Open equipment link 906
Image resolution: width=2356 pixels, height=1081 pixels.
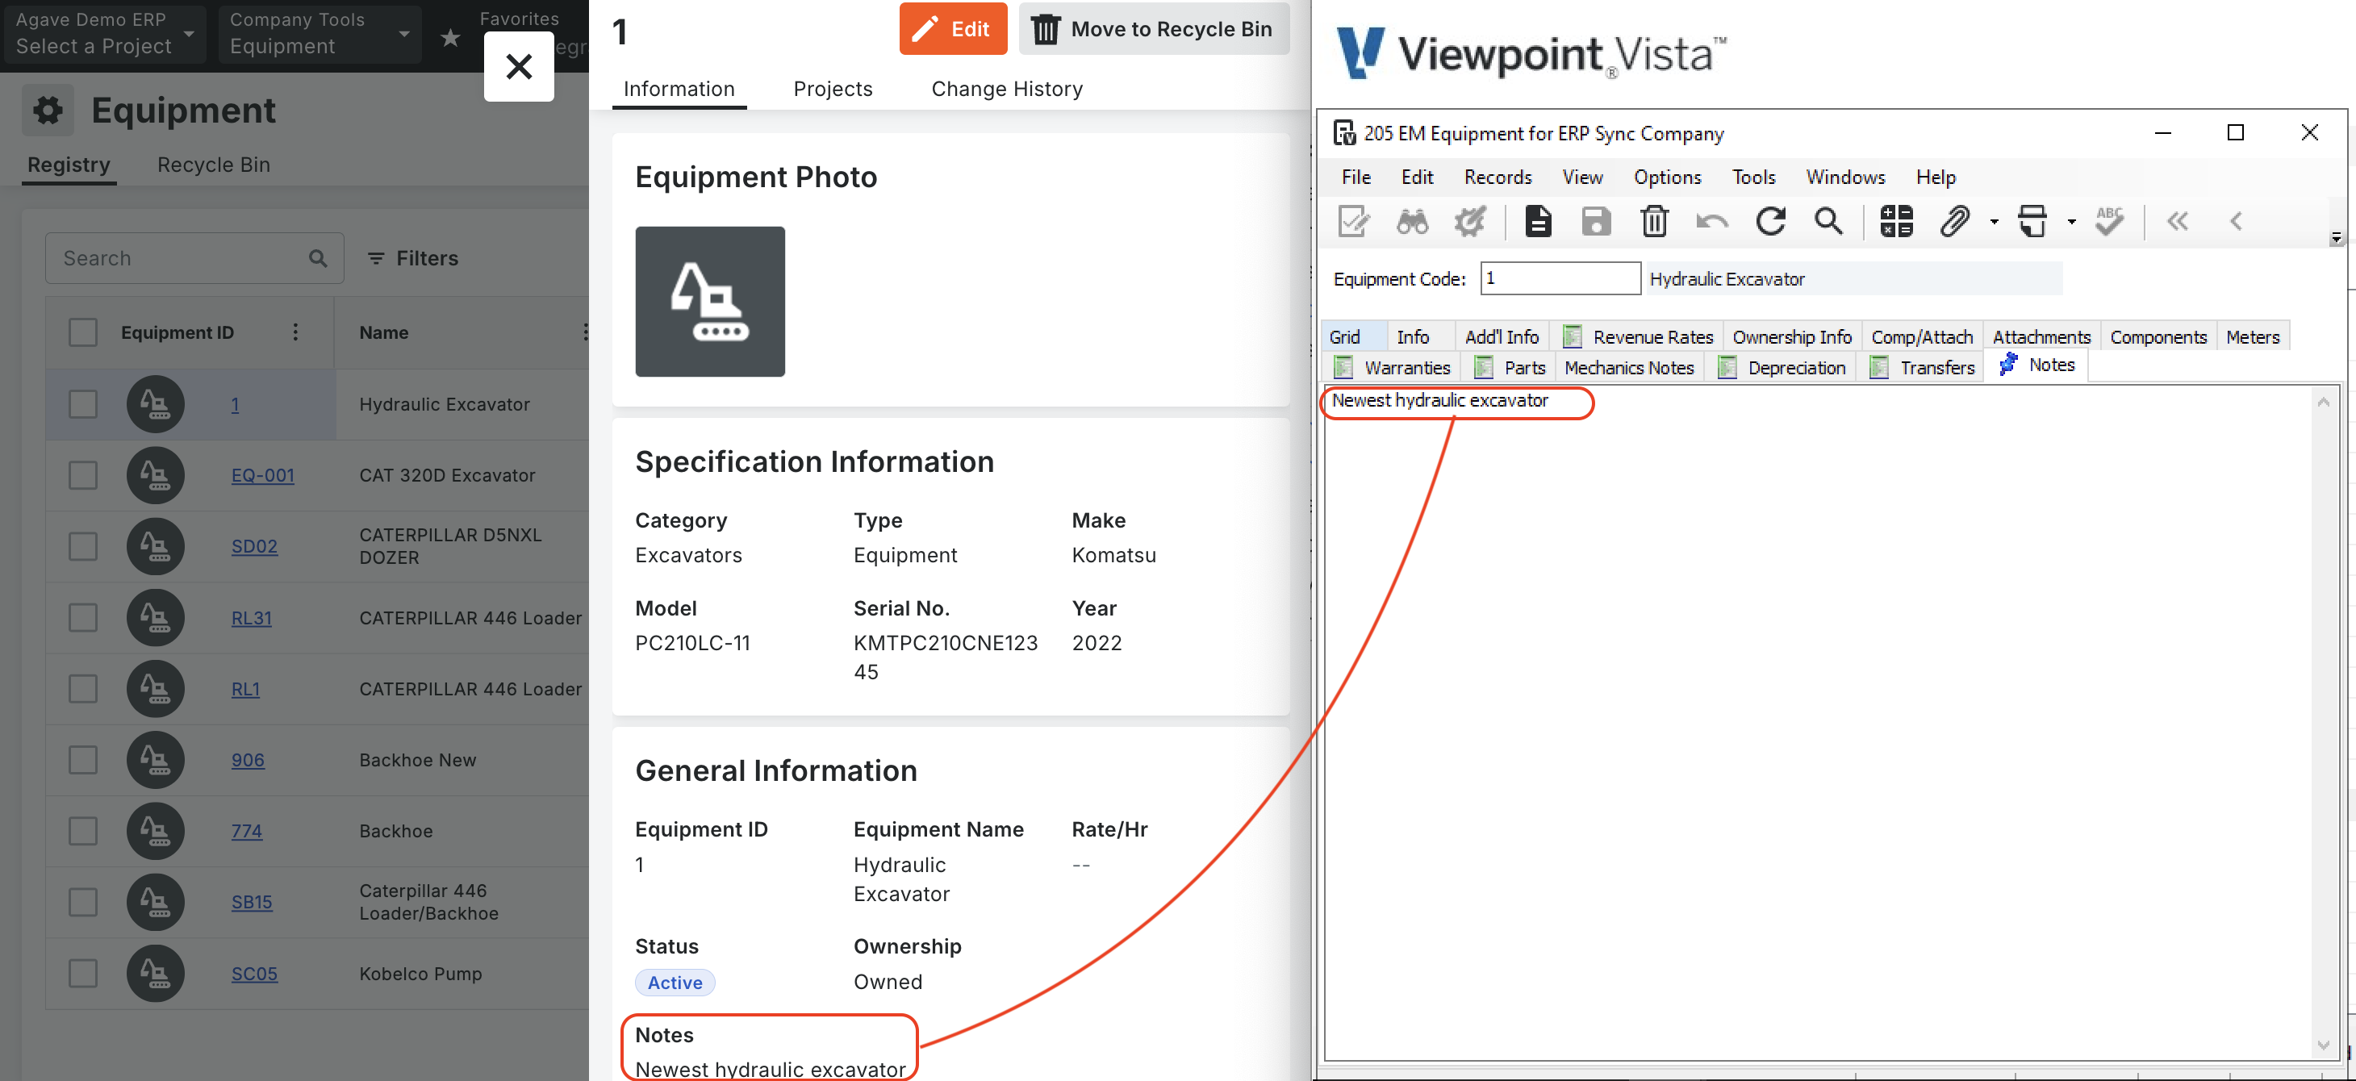(248, 760)
